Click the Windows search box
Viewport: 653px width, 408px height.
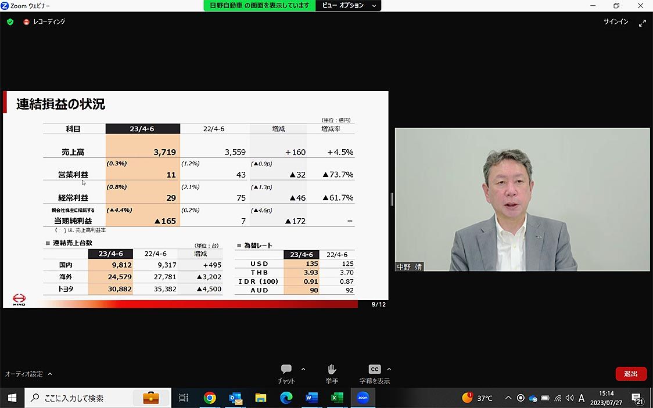pyautogui.click(x=98, y=398)
